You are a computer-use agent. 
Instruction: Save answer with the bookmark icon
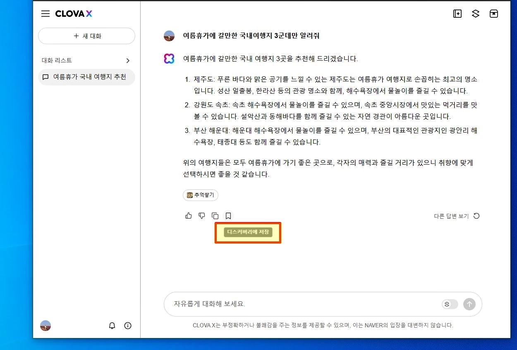click(228, 216)
